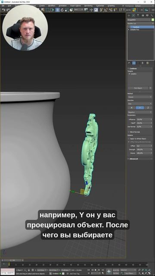The width and height of the screenshot is (155, 276).
Task: Click the time slider handle
Action: tap(12, 260)
